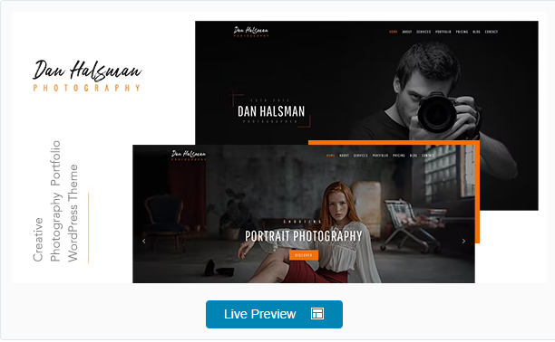Screen dimensions: 555x342
Task: Open Contact in the top dark mockup menu
Action: (x=492, y=32)
